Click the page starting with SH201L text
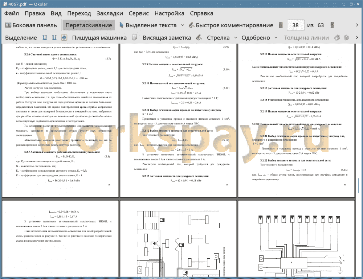This screenshot has height=279, width=363. tap(60, 239)
